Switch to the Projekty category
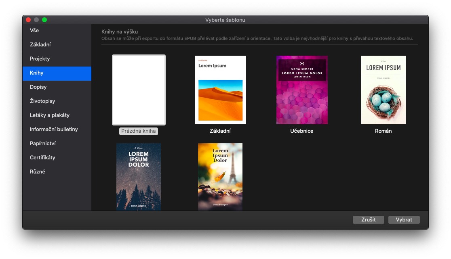This screenshot has height=259, width=451. click(57, 58)
